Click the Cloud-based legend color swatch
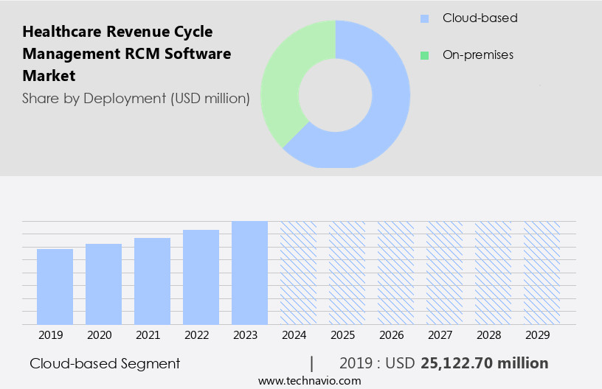Viewport: 602px width, 389px height. point(424,18)
